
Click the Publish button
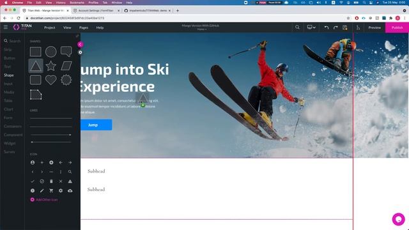(x=397, y=27)
